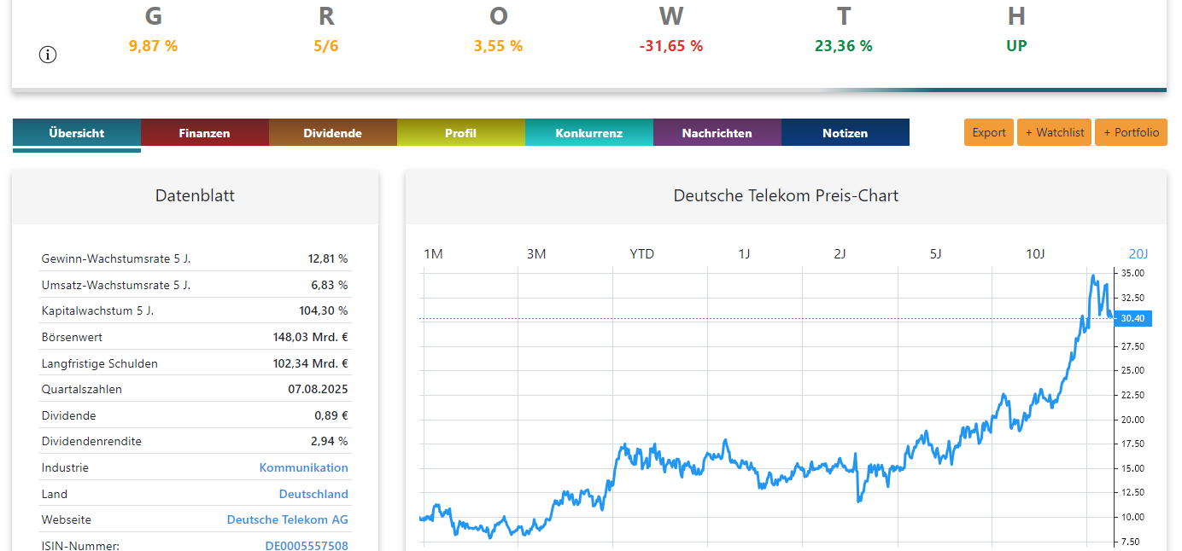The image size is (1182, 551).
Task: Click the R score 5/6
Action: (326, 46)
